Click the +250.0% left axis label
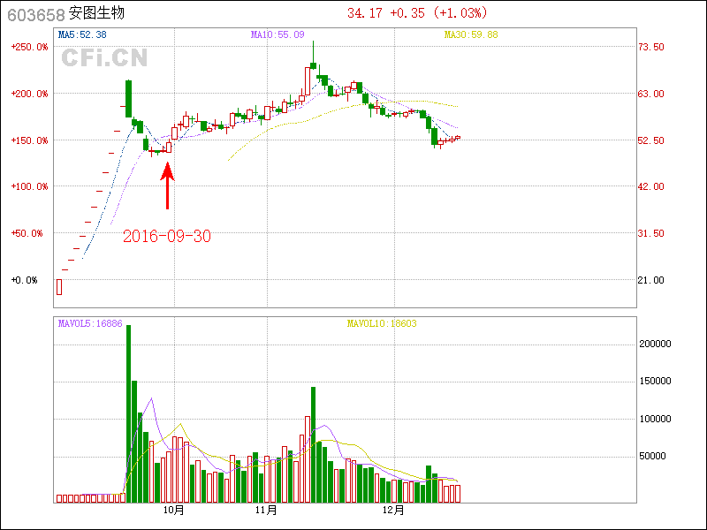 [x=30, y=47]
